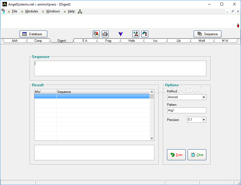Switch to the Lib tab
The image size is (241, 185).
[179, 41]
